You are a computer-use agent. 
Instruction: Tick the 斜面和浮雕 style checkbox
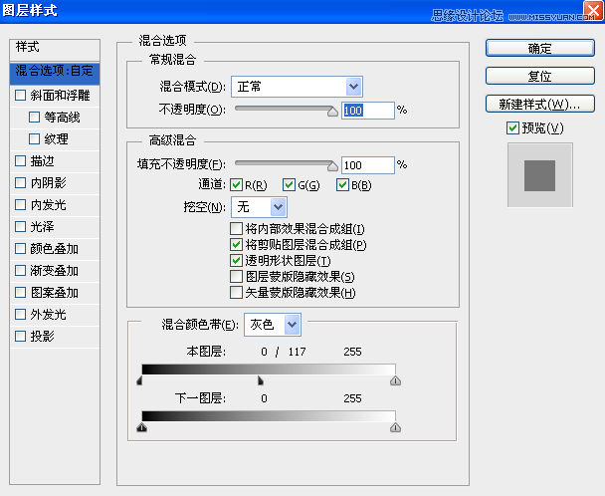(21, 95)
